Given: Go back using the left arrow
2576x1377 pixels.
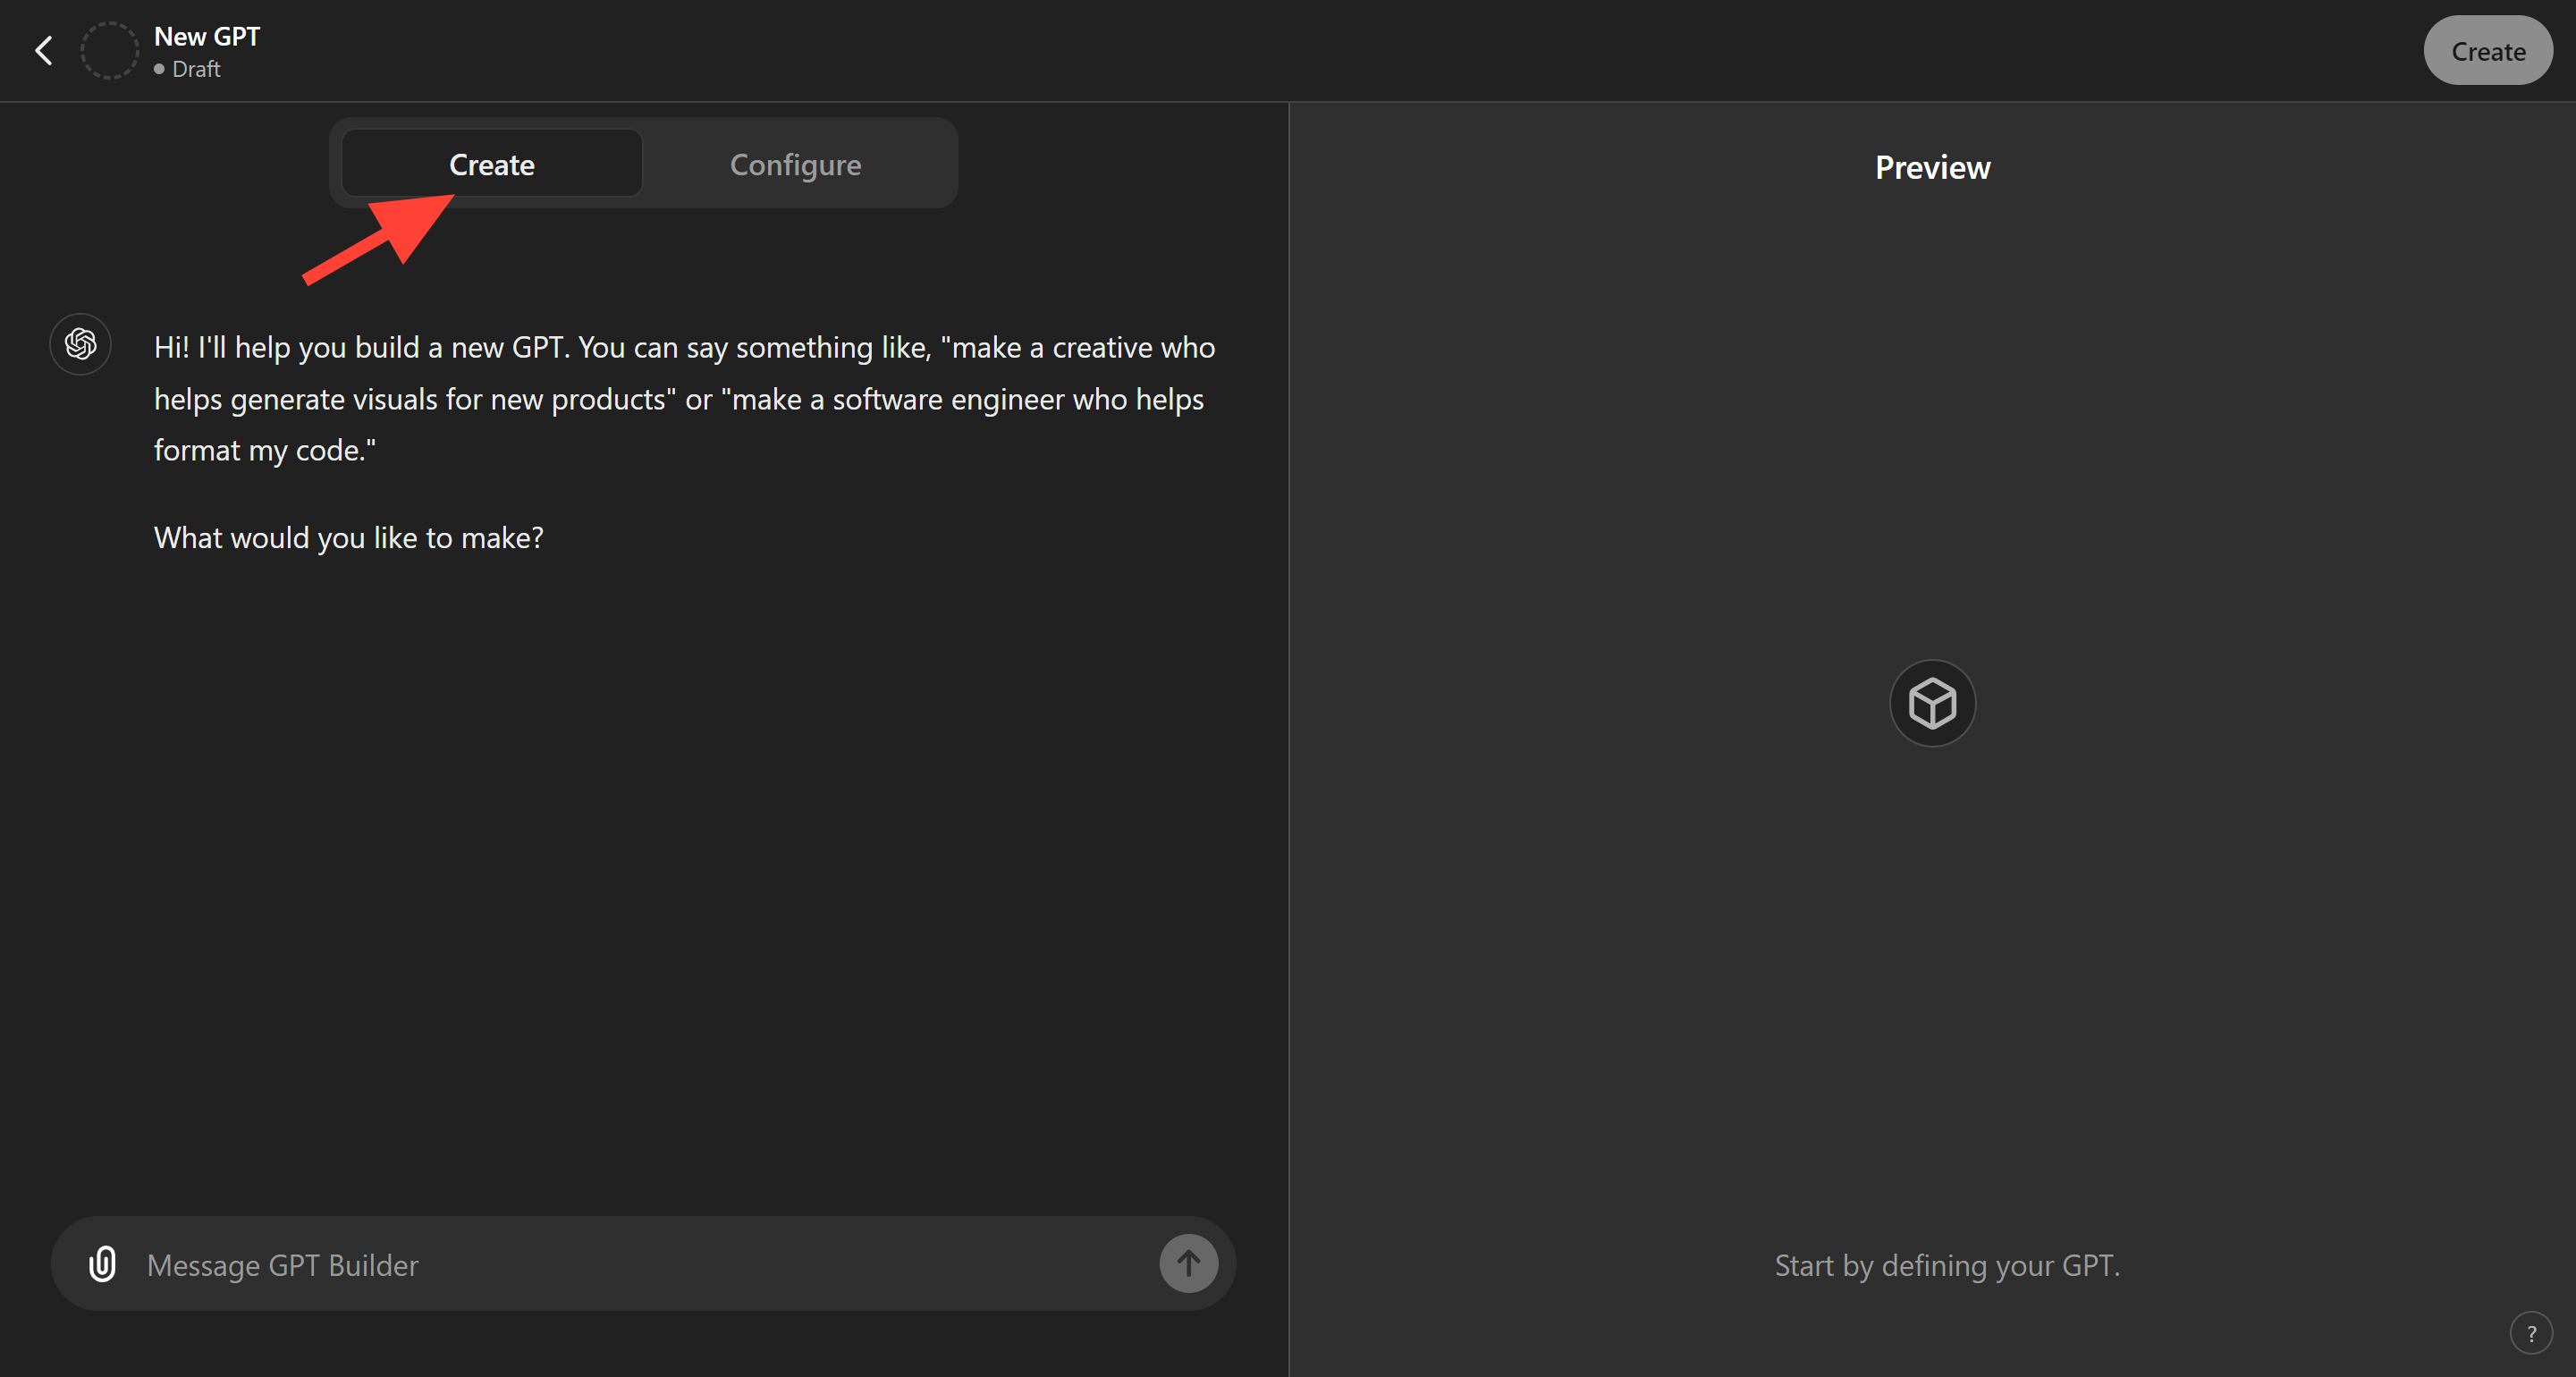Looking at the screenshot, I should coord(44,51).
